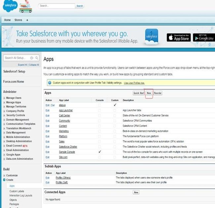Open the Profile (Self) link
Viewport: 215px width, 208px height.
pyautogui.click(x=62, y=183)
